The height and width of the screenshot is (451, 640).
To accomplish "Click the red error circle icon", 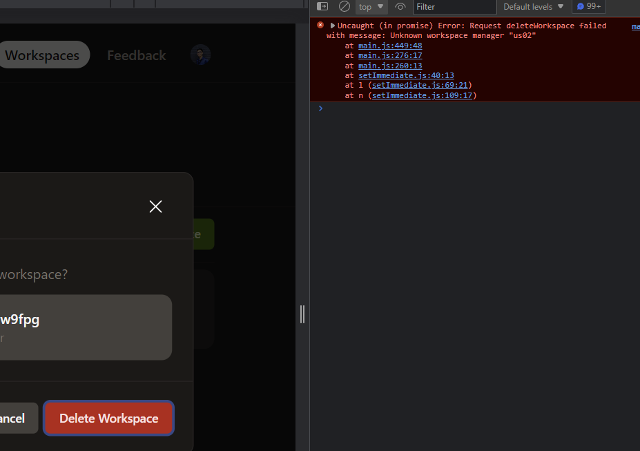I will 320,25.
